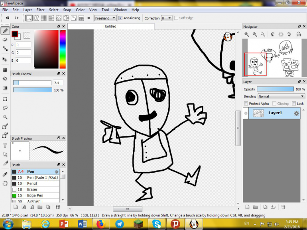
Task: Select the Text tool
Action: point(5,146)
